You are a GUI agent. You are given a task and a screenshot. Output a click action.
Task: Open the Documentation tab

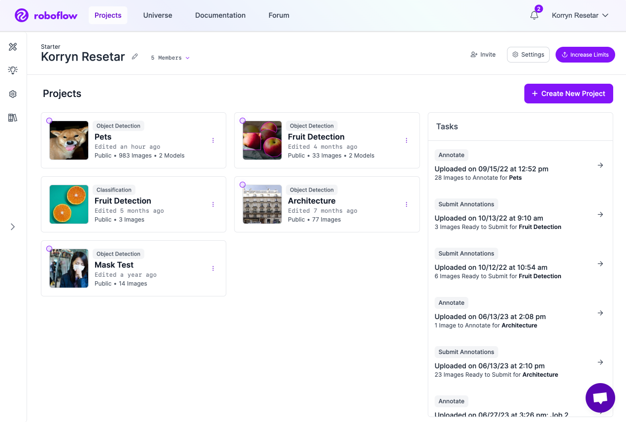(220, 15)
